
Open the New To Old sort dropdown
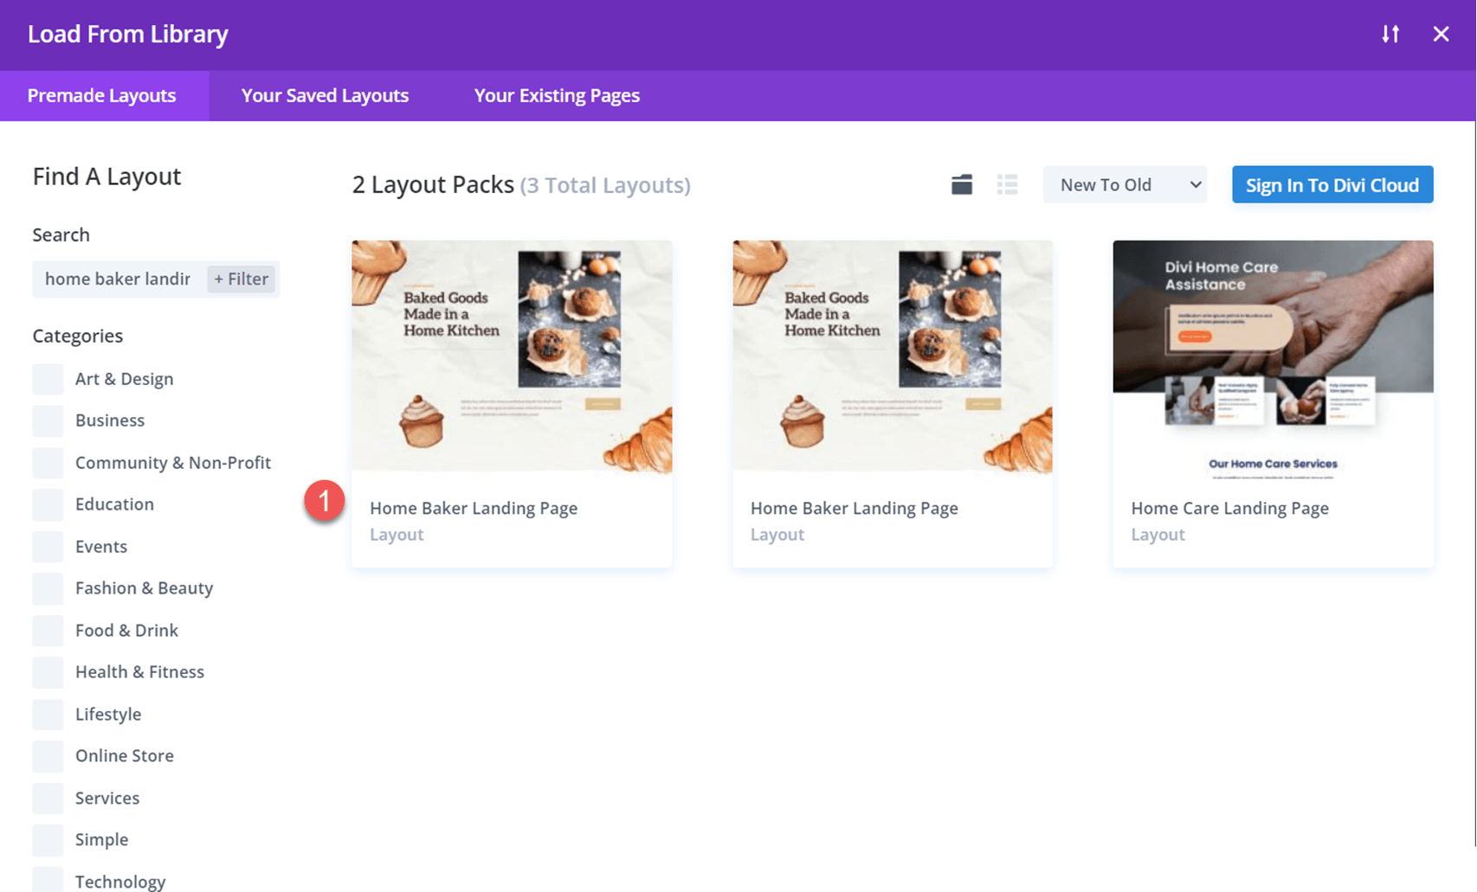click(1125, 184)
